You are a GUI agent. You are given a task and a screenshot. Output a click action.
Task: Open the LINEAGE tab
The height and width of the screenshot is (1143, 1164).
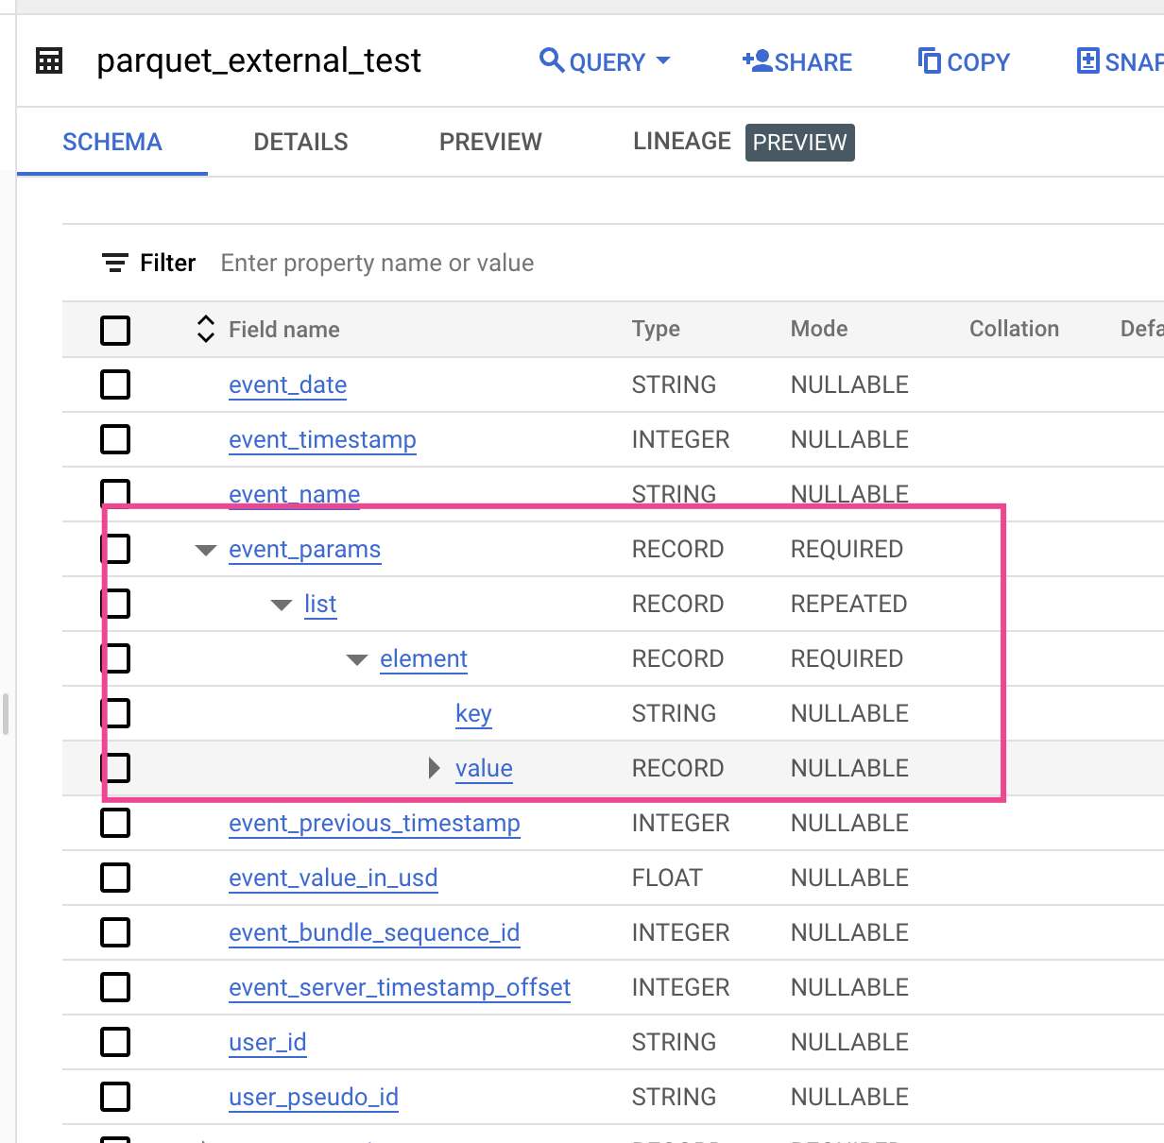pyautogui.click(x=681, y=142)
